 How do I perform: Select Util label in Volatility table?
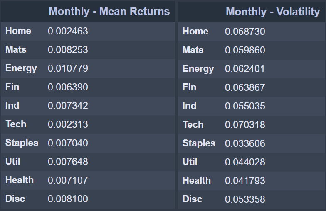(x=190, y=162)
